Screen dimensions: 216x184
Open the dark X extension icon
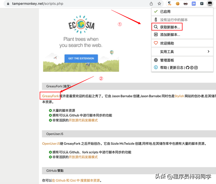(x=202, y=4)
